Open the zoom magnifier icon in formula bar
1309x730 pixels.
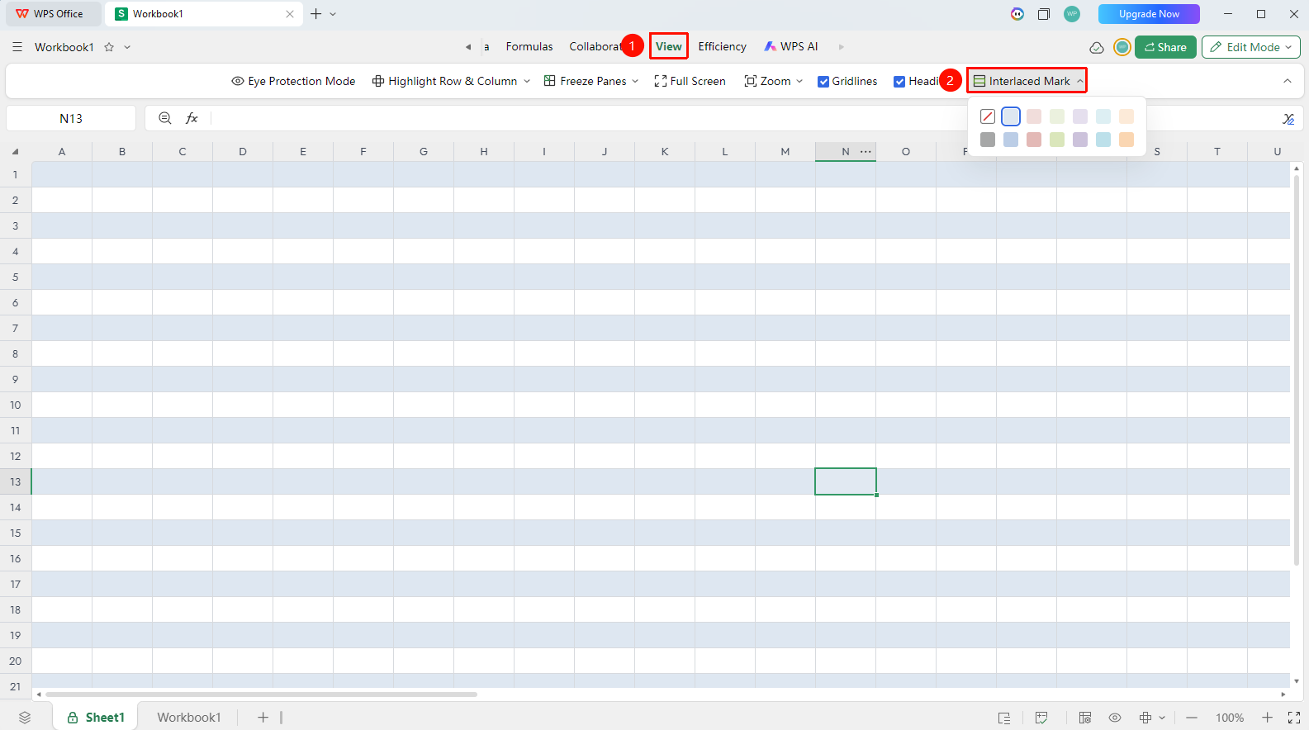[x=165, y=118]
